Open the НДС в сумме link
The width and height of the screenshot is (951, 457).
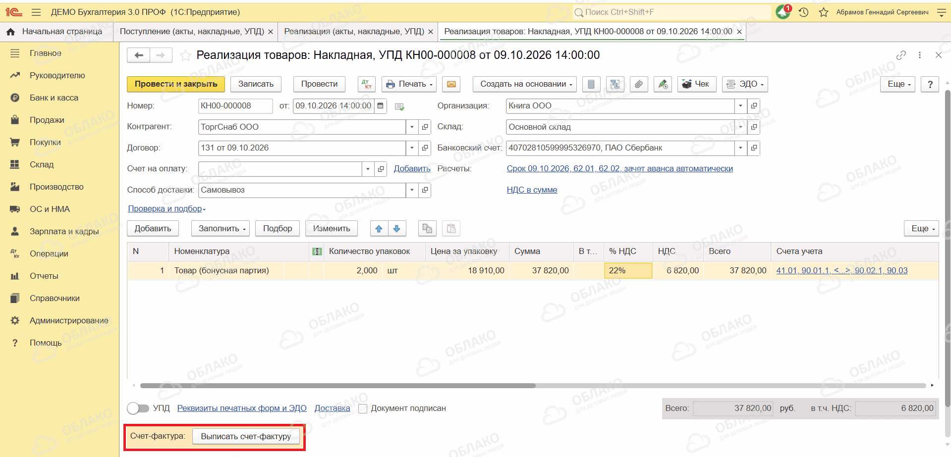[532, 190]
